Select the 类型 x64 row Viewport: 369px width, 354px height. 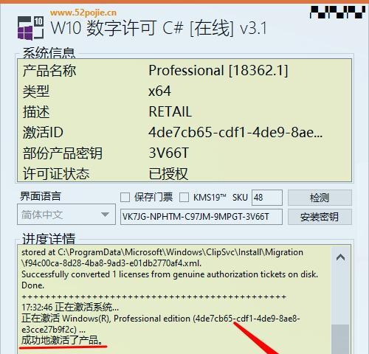tap(184, 91)
